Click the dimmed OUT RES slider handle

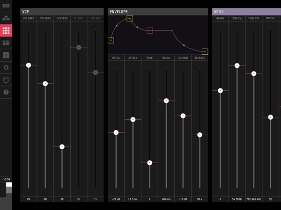point(96,72)
